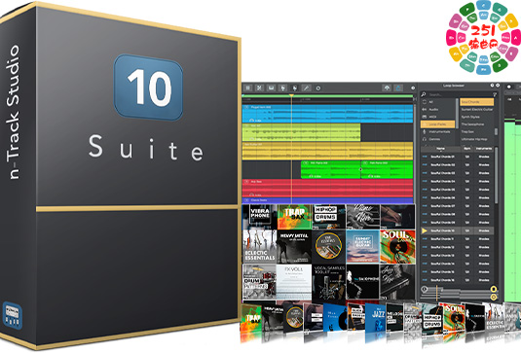Select the yellow guitar track clip

pos(327,151)
